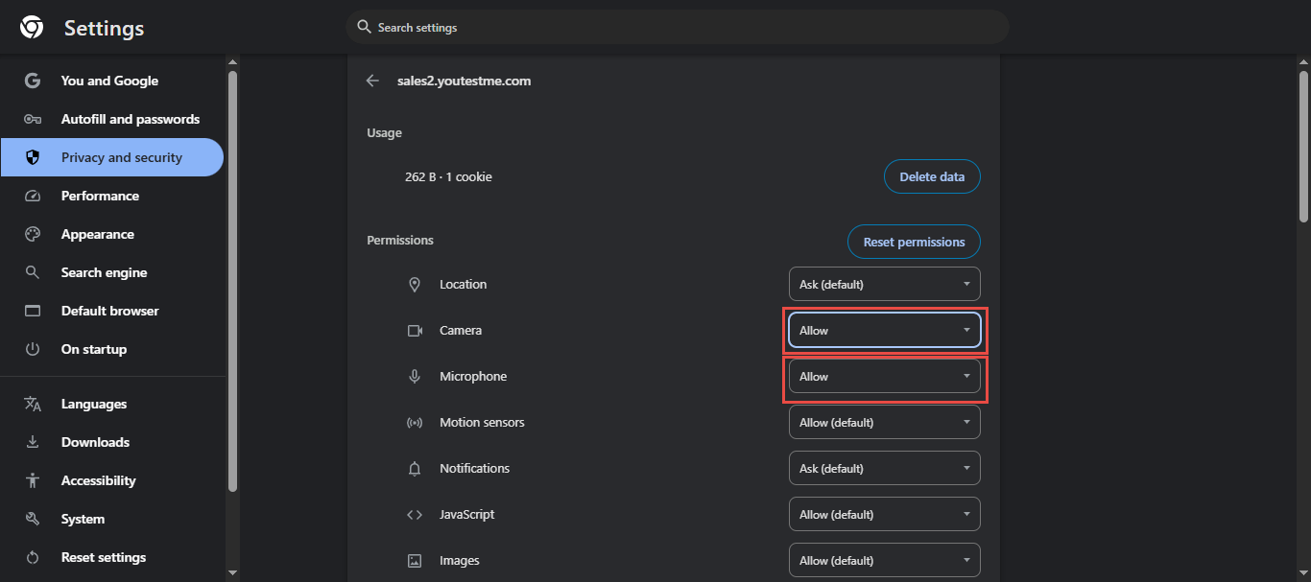Screen dimensions: 1311x582
Task: Open the JavaScript permission dropdown
Action: click(x=884, y=515)
